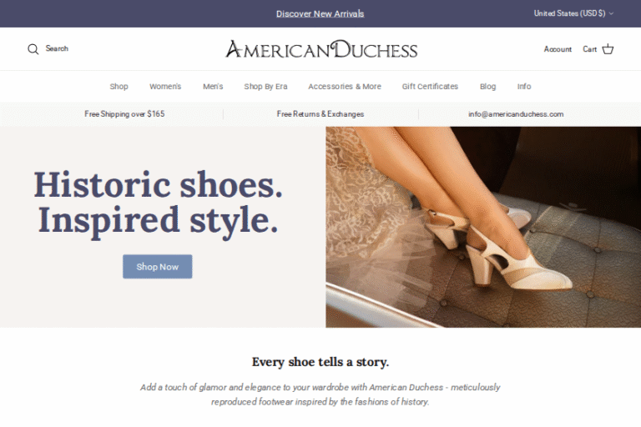641x427 pixels.
Task: Expand the Shop By Era menu
Action: point(265,87)
